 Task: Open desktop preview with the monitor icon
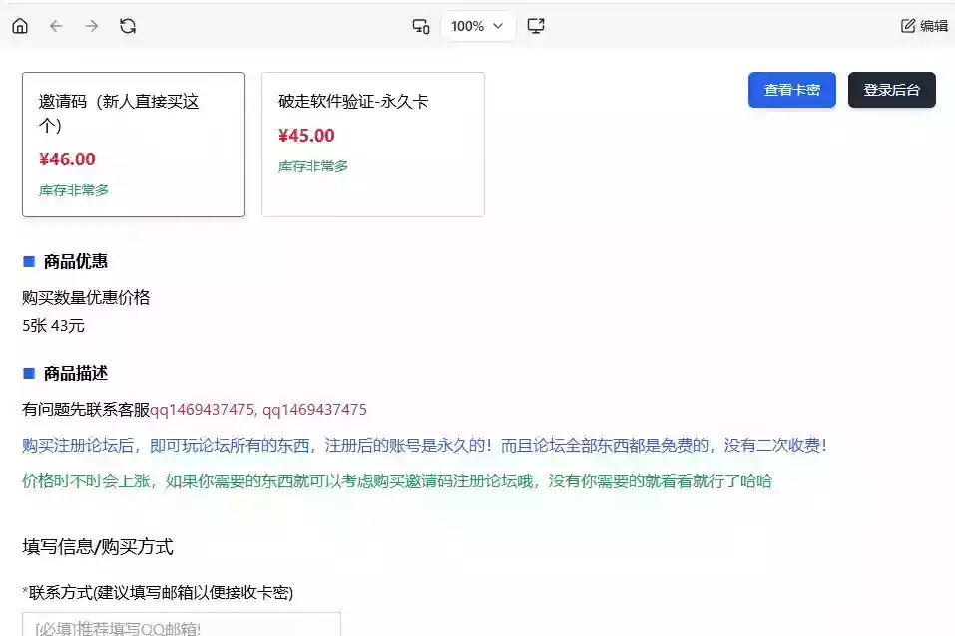(536, 26)
